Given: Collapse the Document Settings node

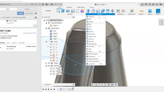Looking at the screenshot, I should click(x=46, y=23).
